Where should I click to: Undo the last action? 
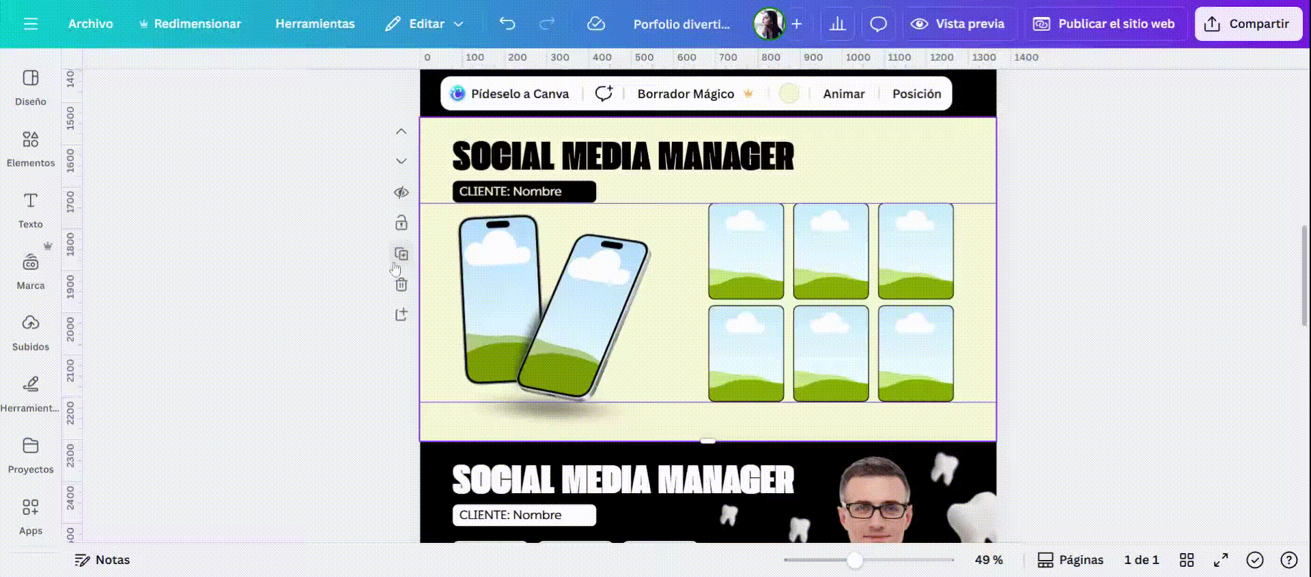[507, 24]
